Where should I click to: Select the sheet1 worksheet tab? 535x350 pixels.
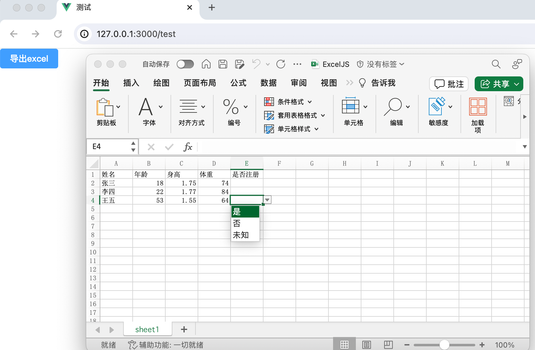147,329
